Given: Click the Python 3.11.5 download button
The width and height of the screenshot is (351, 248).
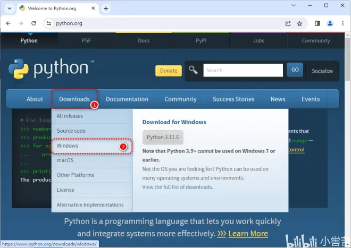Looking at the screenshot, I should click(163, 138).
